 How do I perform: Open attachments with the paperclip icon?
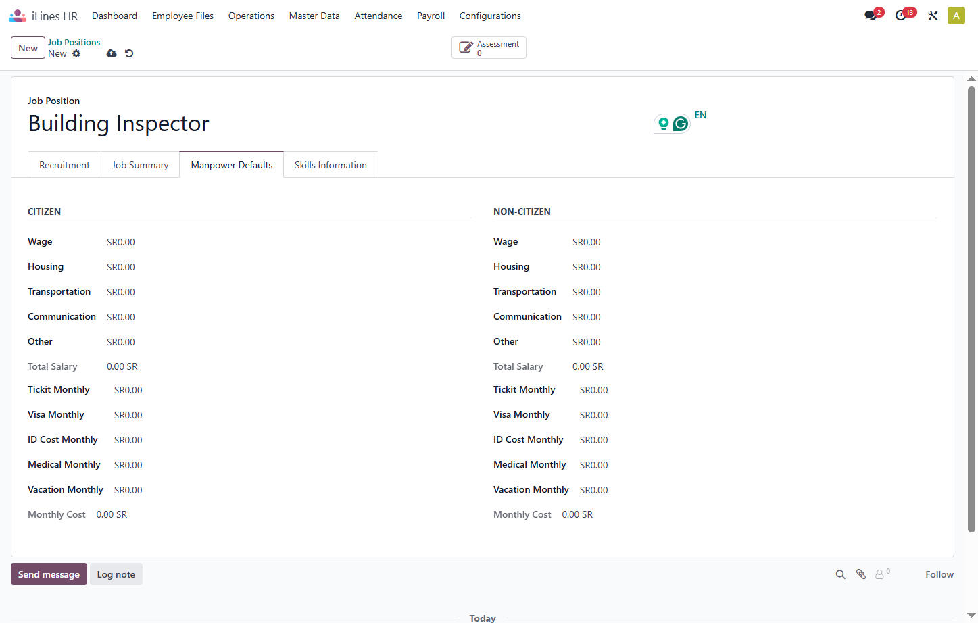click(861, 574)
